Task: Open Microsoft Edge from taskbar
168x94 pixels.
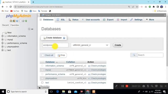Action: click(x=57, y=92)
